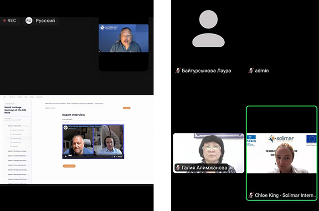319x211 pixels.
Task: Open the hamburger menu icon in the page header
Action: (x=5, y=97)
